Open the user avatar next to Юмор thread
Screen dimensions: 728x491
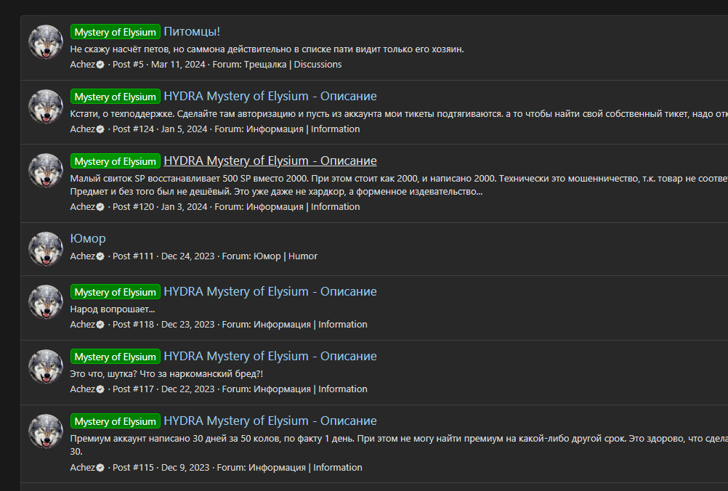coord(45,249)
